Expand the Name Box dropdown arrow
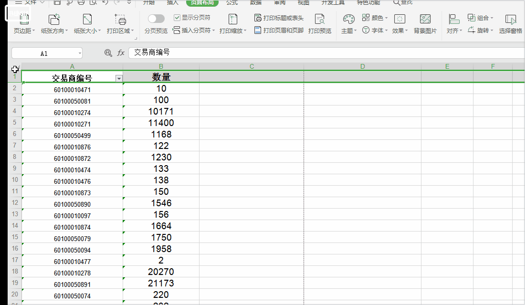 pyautogui.click(x=80, y=53)
